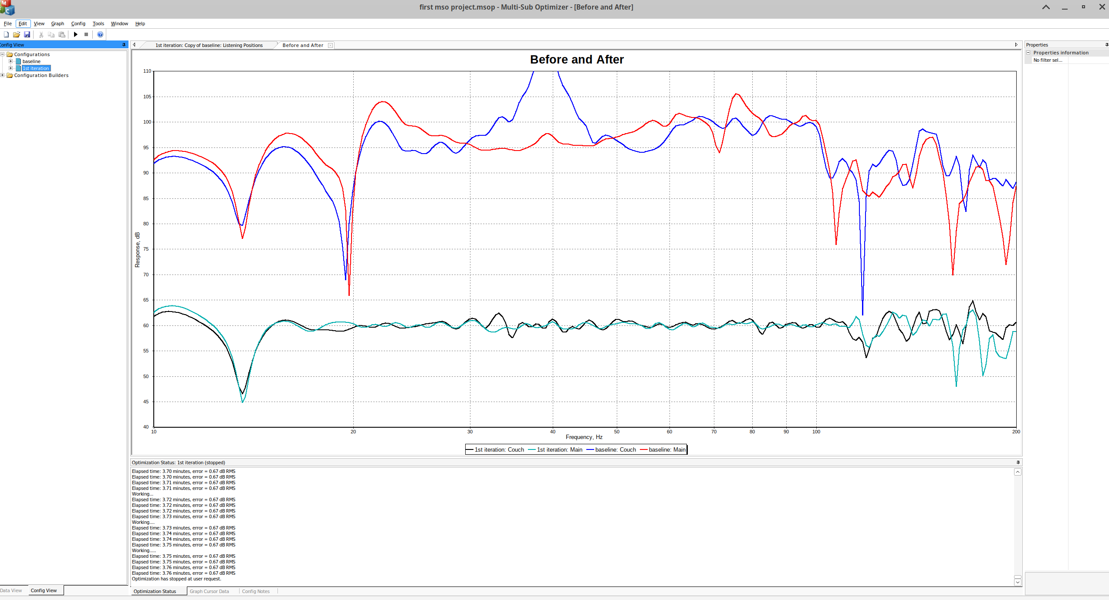This screenshot has height=600, width=1109.
Task: Click the baseline configuration document icon
Action: click(x=18, y=61)
